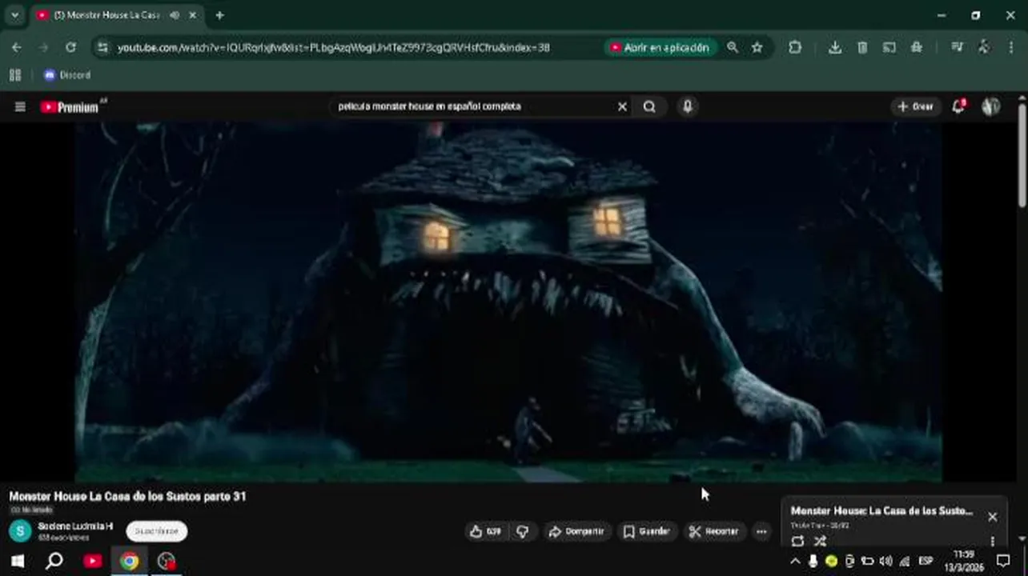This screenshot has height=576, width=1028.
Task: Open the Chrome profile avatar
Action: pyautogui.click(x=984, y=48)
